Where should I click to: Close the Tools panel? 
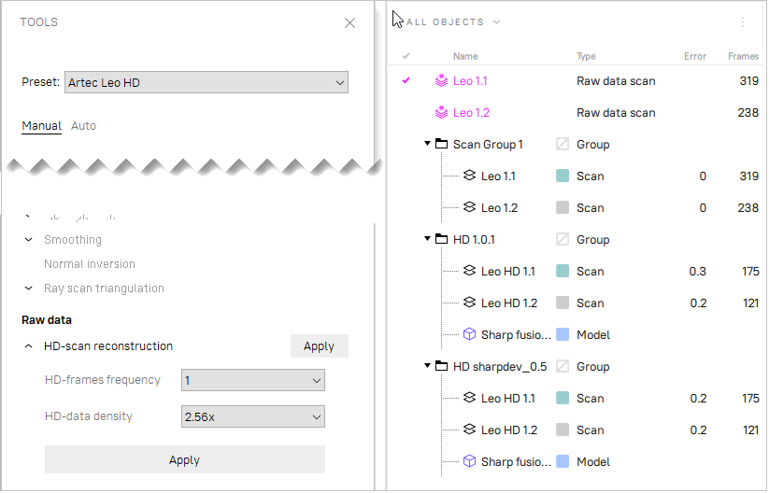[349, 23]
